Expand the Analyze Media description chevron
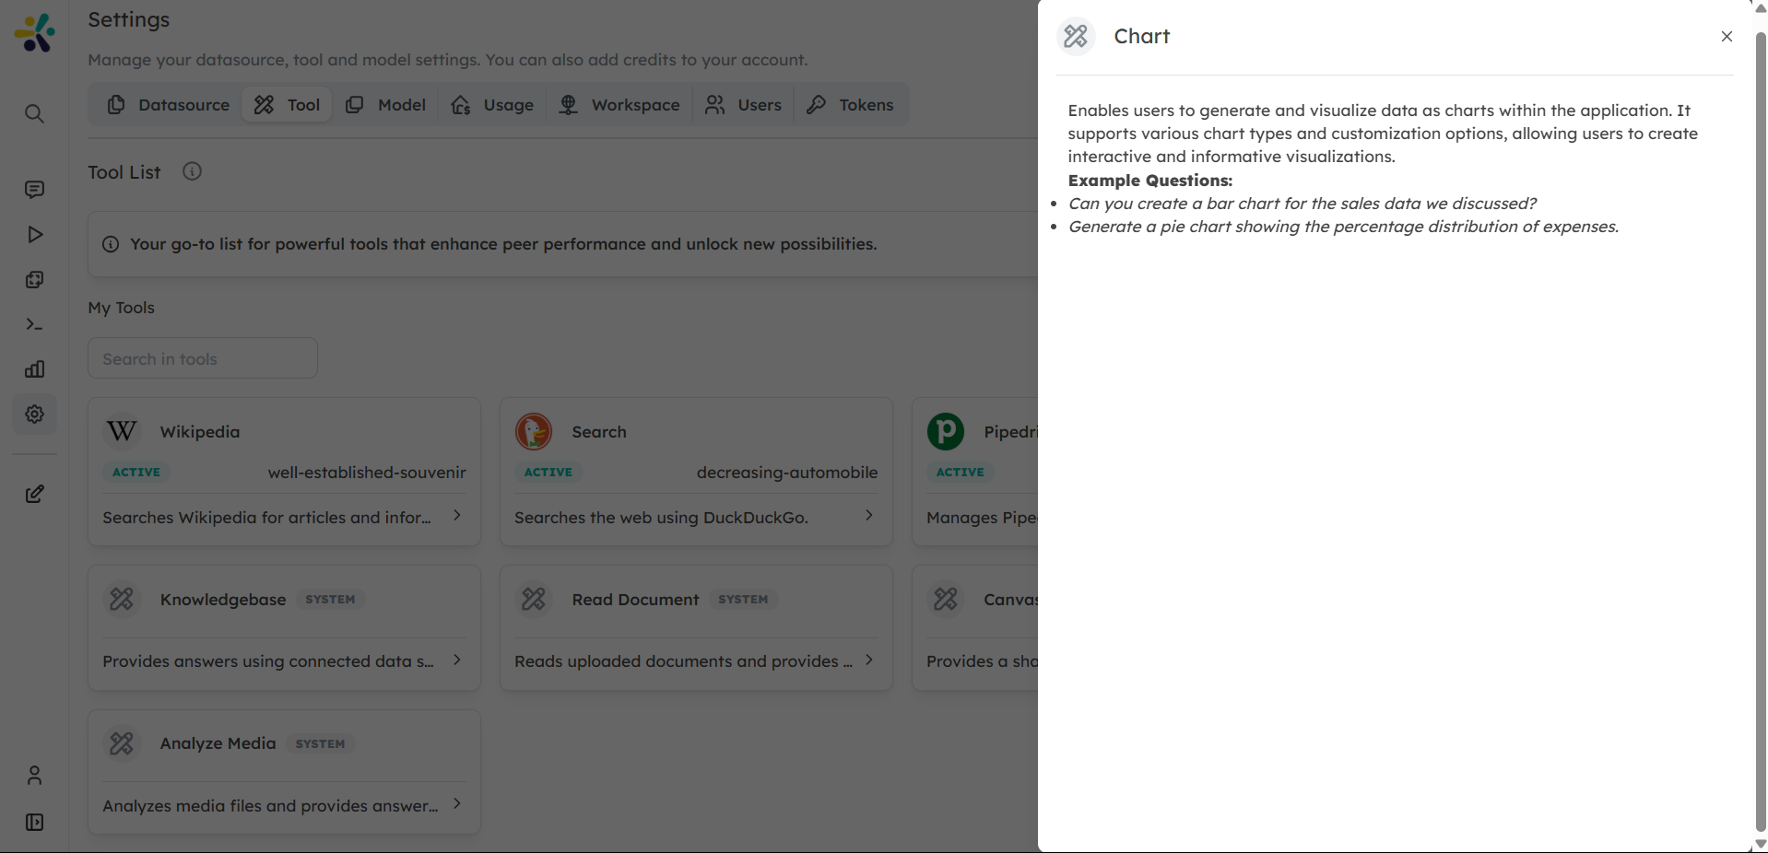The image size is (1768, 853). click(x=456, y=804)
